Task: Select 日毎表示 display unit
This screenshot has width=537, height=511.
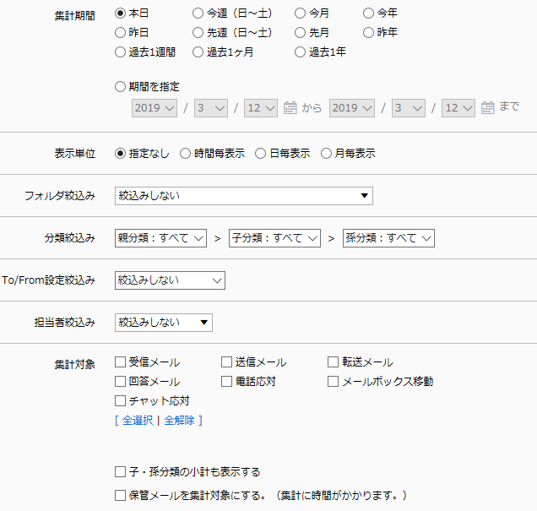Action: [260, 154]
